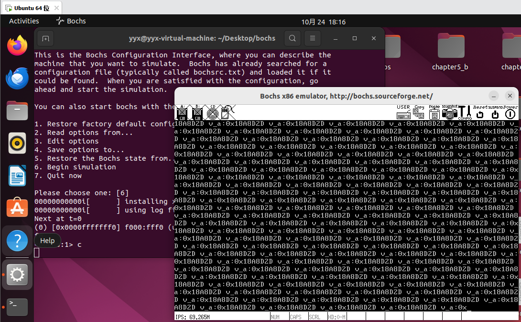
Task: Take a snapshot with the camera icon
Action: click(450, 112)
